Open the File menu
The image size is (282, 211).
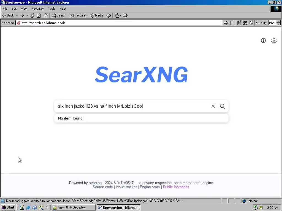point(5,9)
